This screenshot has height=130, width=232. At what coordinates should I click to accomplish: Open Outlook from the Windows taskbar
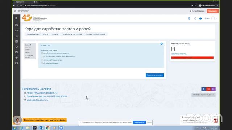(x=41, y=128)
